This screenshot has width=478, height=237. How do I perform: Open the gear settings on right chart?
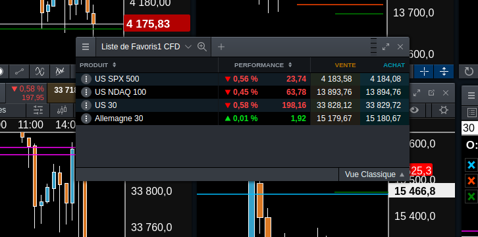pos(443,110)
